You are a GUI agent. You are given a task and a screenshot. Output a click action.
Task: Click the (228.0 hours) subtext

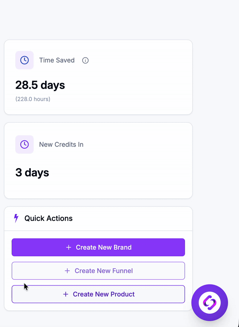coord(33,99)
